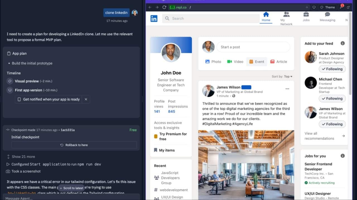Screen dimensions: 357x200
Task: Go forward in the preview browser
Action: pyautogui.click(x=157, y=7)
